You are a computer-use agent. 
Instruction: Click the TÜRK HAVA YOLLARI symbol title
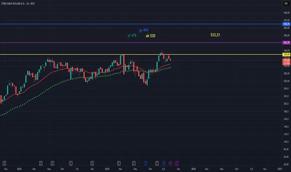coord(18,3)
